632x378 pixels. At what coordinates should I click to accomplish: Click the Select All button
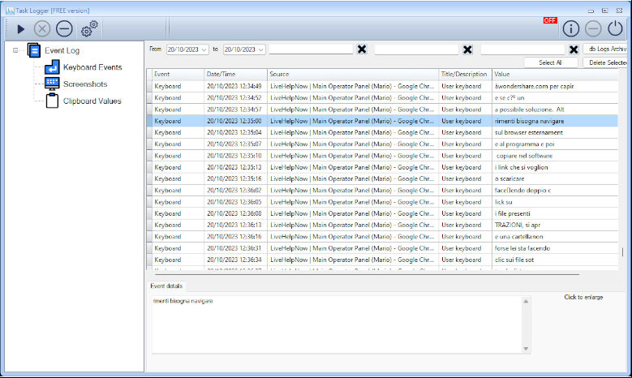551,62
